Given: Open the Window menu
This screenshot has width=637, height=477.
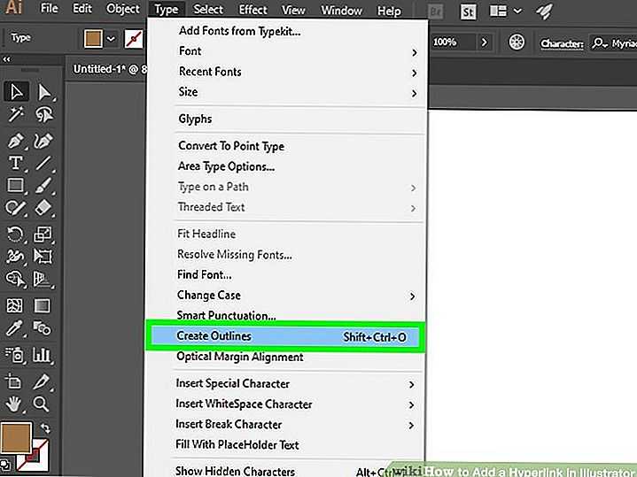Looking at the screenshot, I should coord(341,10).
